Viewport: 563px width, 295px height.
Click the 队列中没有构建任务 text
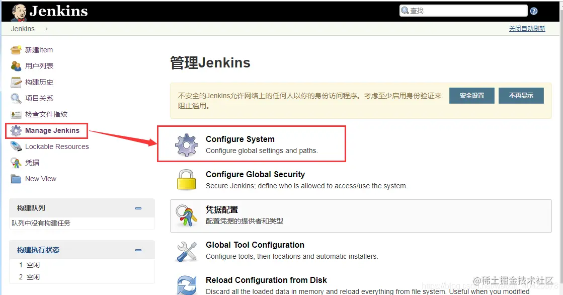[x=41, y=223]
